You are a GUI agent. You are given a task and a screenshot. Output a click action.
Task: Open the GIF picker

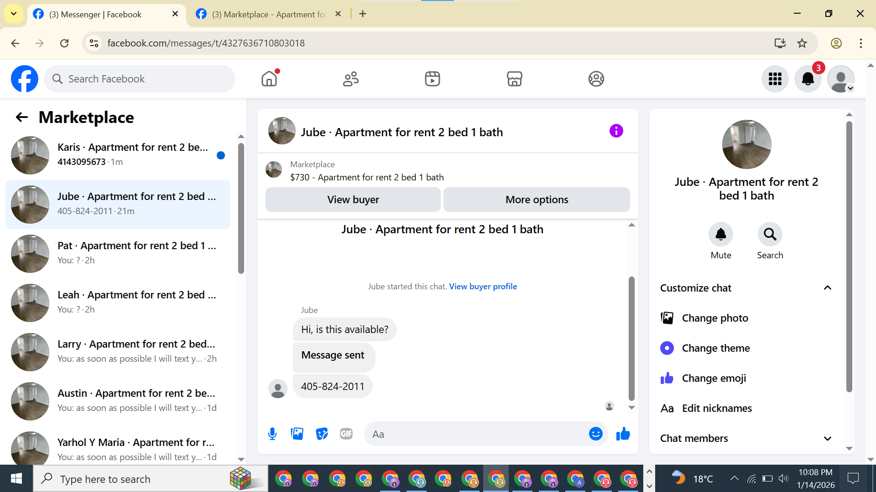[346, 434]
